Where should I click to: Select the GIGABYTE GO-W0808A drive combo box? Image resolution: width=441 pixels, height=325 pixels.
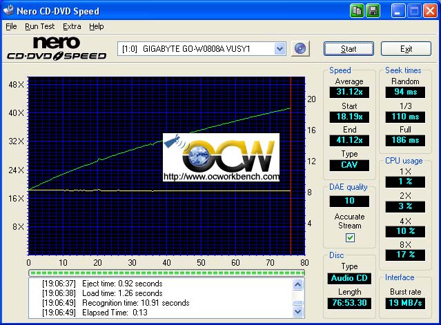[x=202, y=49]
